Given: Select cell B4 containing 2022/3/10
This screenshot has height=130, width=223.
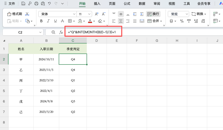Looking at the screenshot, I should click(x=46, y=80).
